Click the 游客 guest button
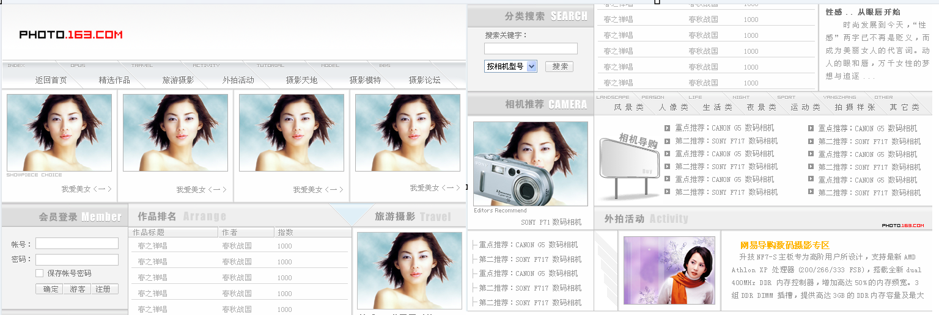This screenshot has width=939, height=315. [77, 289]
